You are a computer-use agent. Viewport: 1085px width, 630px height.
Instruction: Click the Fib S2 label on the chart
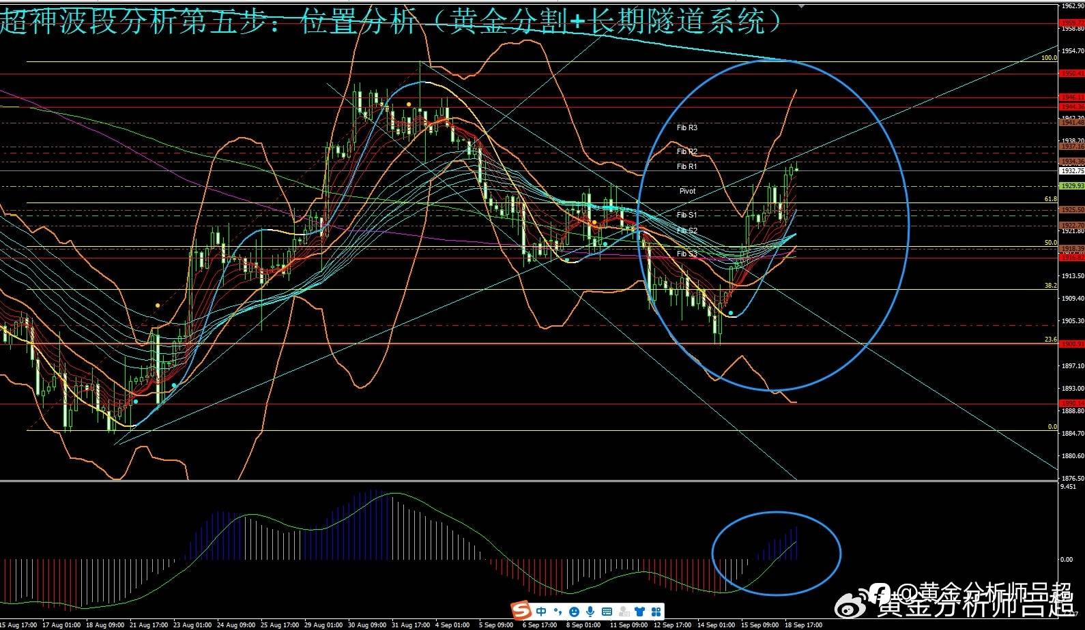coord(687,230)
